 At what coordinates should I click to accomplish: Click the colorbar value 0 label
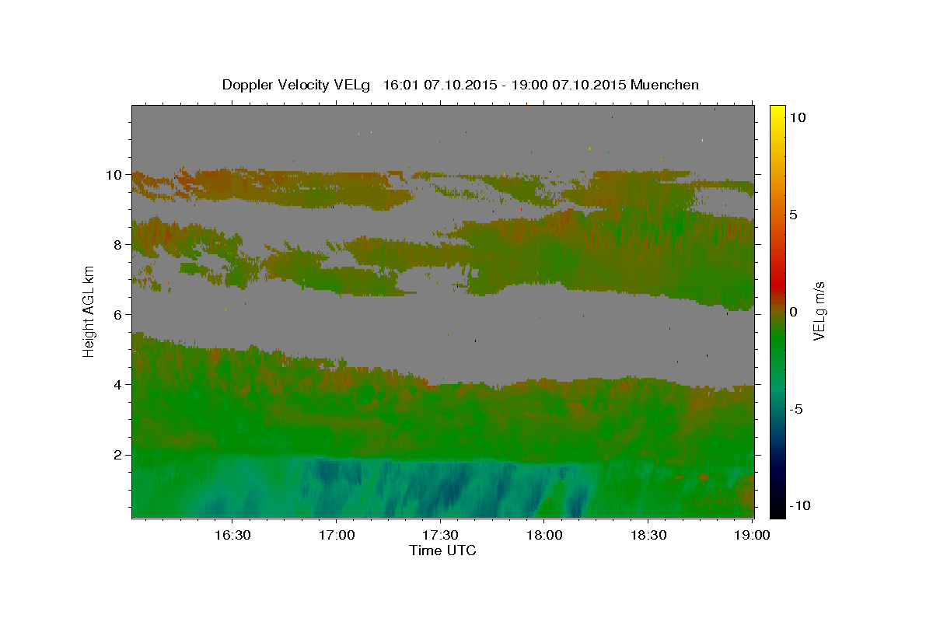(794, 312)
